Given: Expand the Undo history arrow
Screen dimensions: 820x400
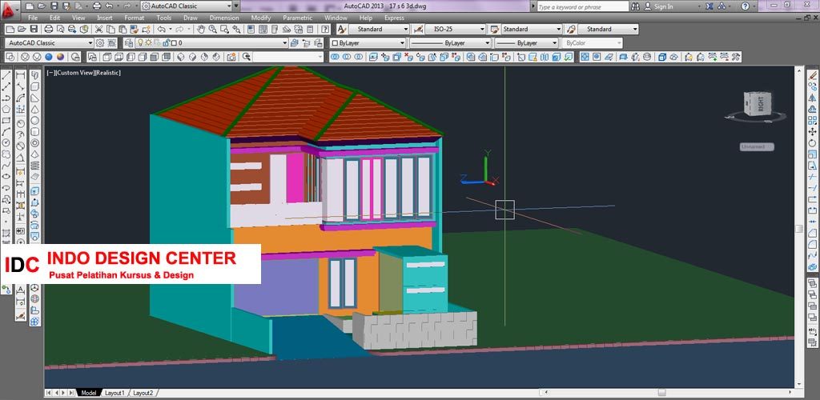Looking at the screenshot, I should tap(170, 30).
